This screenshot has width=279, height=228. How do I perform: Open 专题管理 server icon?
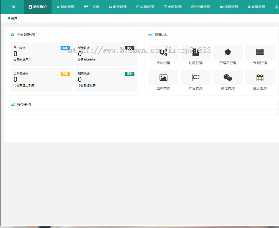(260, 52)
